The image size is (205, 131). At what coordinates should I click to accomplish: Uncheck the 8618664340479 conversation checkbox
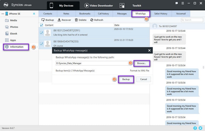pos(42,44)
